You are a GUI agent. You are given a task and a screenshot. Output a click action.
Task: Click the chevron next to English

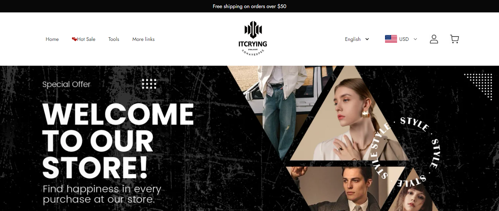(x=367, y=39)
